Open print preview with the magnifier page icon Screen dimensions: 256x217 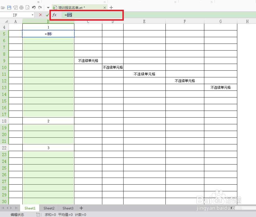click(x=28, y=8)
